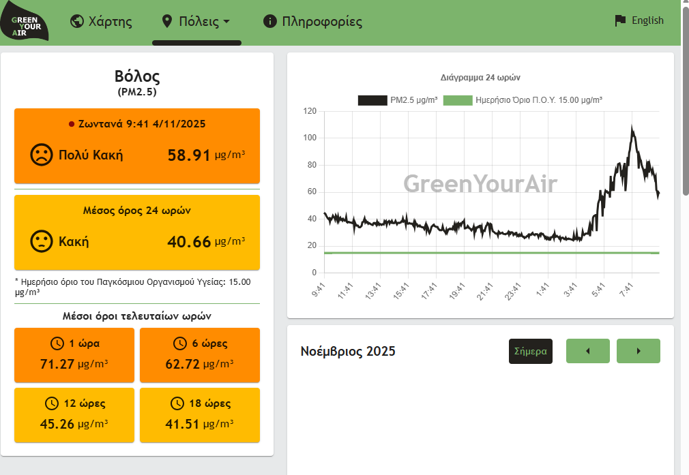The height and width of the screenshot is (475, 689).
Task: Click the globe icon beside Χάρτης
Action: tap(77, 21)
